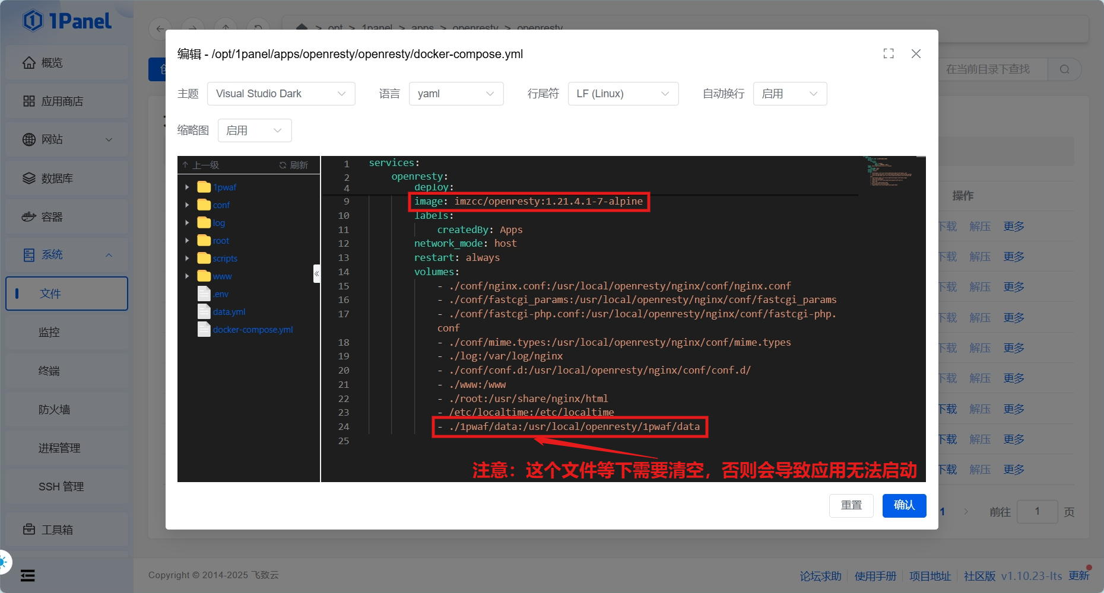Screen dimensions: 1104x593
Task: Toggle fullscreen for the editor dialog
Action: click(x=888, y=54)
